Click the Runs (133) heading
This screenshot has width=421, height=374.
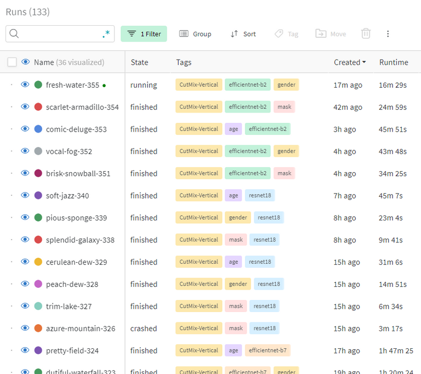coord(27,12)
